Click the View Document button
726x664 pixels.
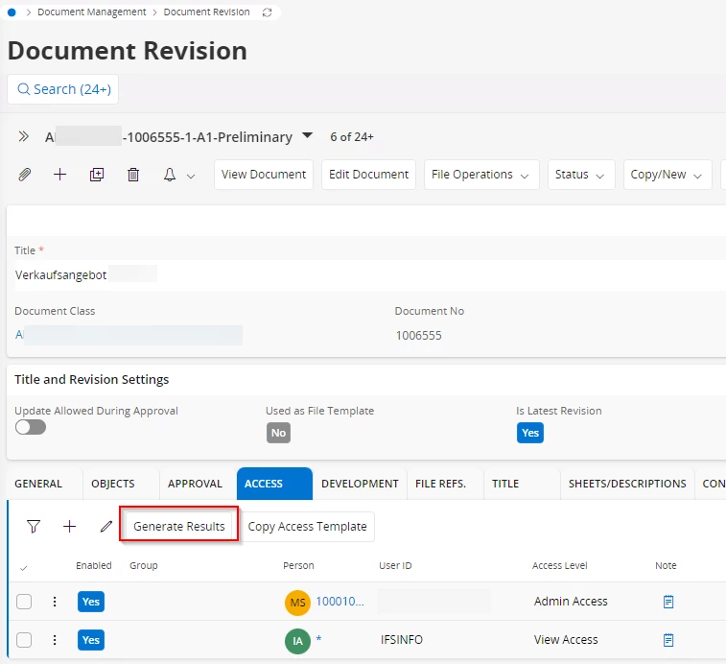pos(263,175)
